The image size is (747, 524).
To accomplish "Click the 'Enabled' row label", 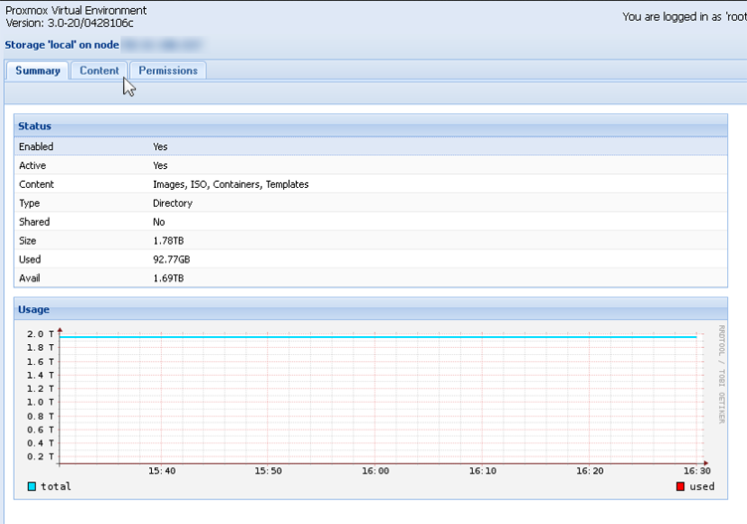I will click(x=36, y=147).
